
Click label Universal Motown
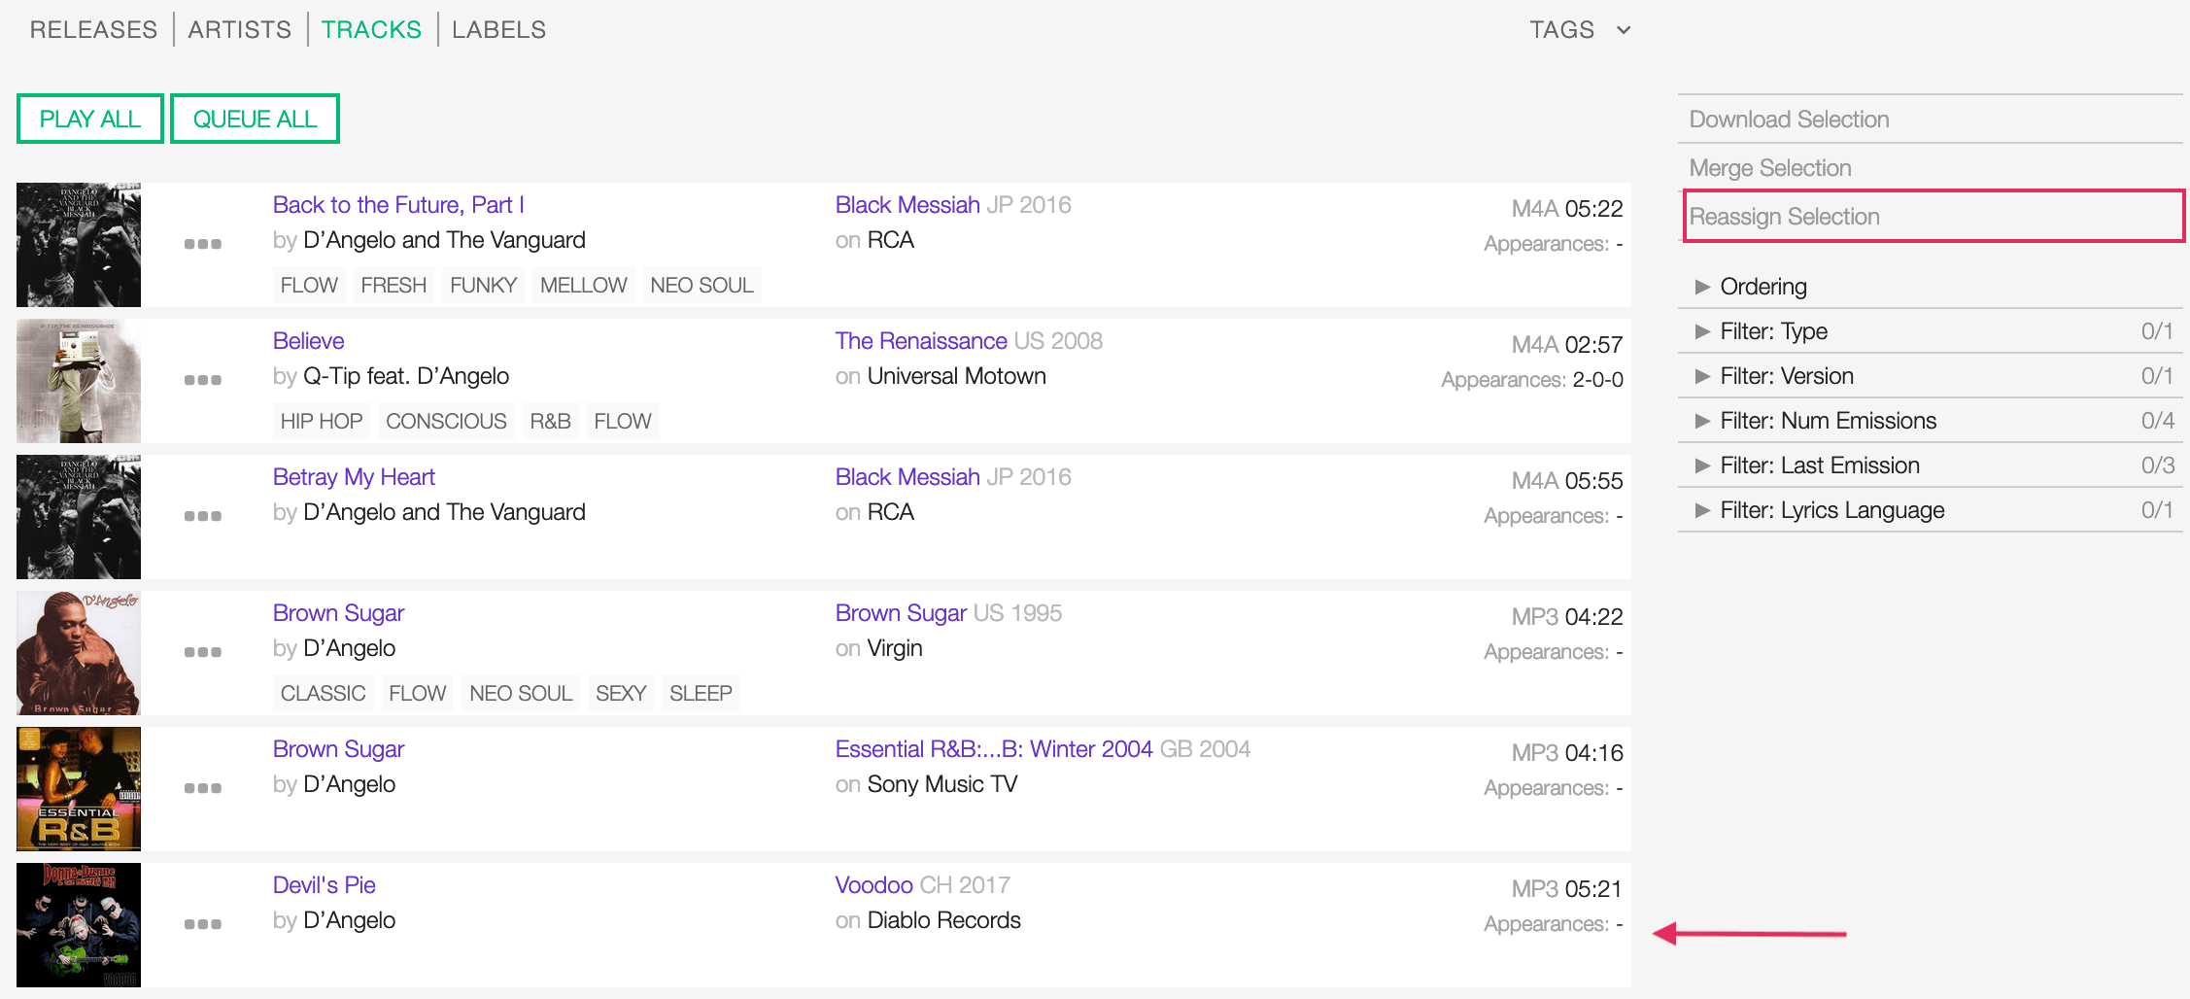956,376
